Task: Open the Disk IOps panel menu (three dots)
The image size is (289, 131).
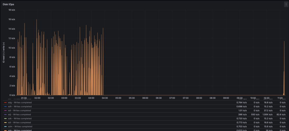Action: coord(286,5)
